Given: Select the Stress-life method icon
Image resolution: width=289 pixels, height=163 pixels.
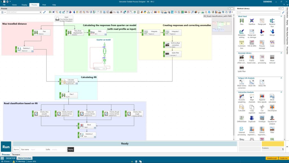Looking at the screenshot, I should pos(262,82).
